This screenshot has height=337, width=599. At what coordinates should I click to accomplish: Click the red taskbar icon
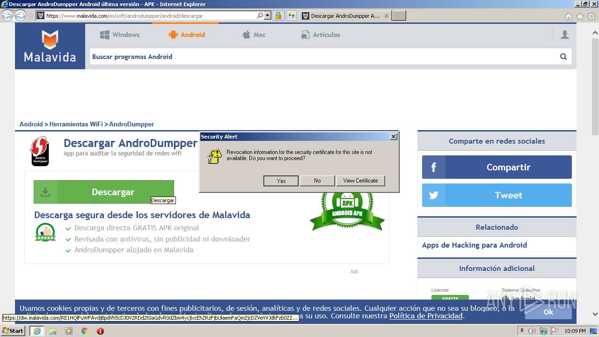pyautogui.click(x=100, y=331)
